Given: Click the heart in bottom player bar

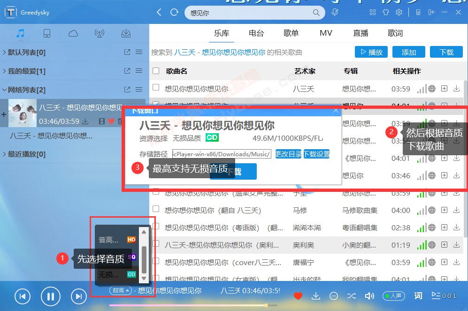Looking at the screenshot, I should coord(298,296).
